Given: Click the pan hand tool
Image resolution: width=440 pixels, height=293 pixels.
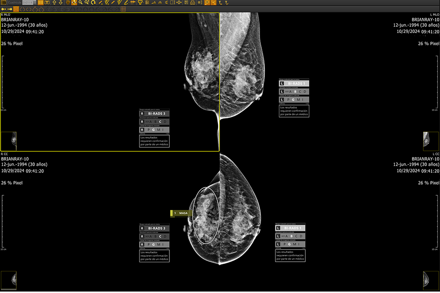Looking at the screenshot, I should tap(68, 3).
